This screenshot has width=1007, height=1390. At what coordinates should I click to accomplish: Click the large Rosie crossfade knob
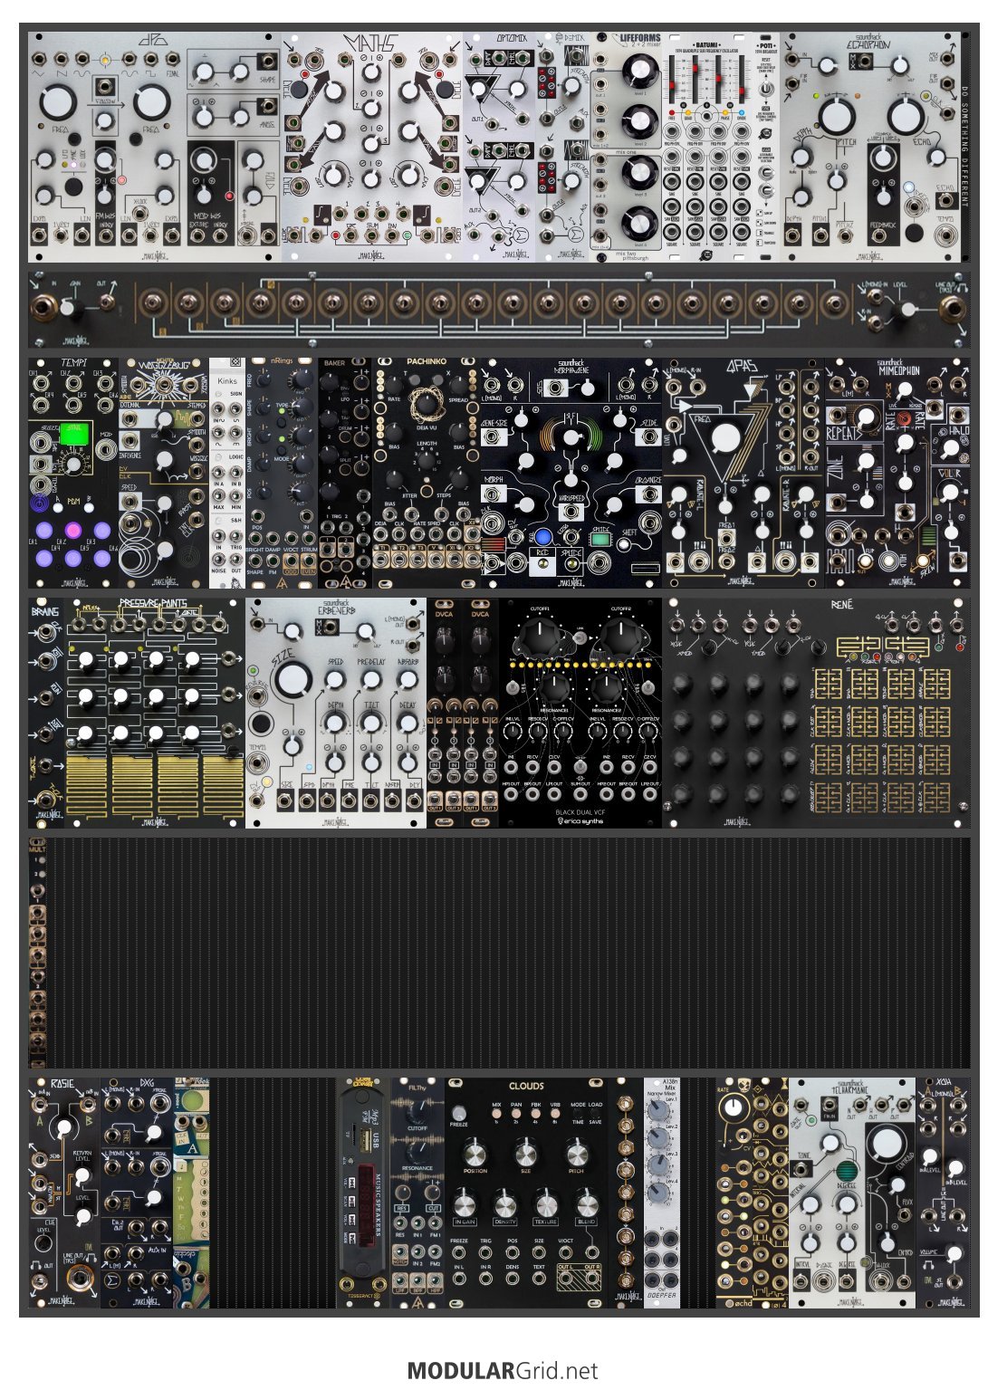pyautogui.click(x=63, y=1128)
